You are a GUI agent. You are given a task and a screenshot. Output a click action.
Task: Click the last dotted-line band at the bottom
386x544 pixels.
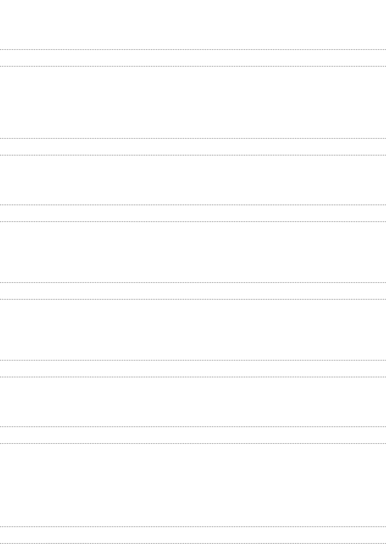tap(193, 535)
